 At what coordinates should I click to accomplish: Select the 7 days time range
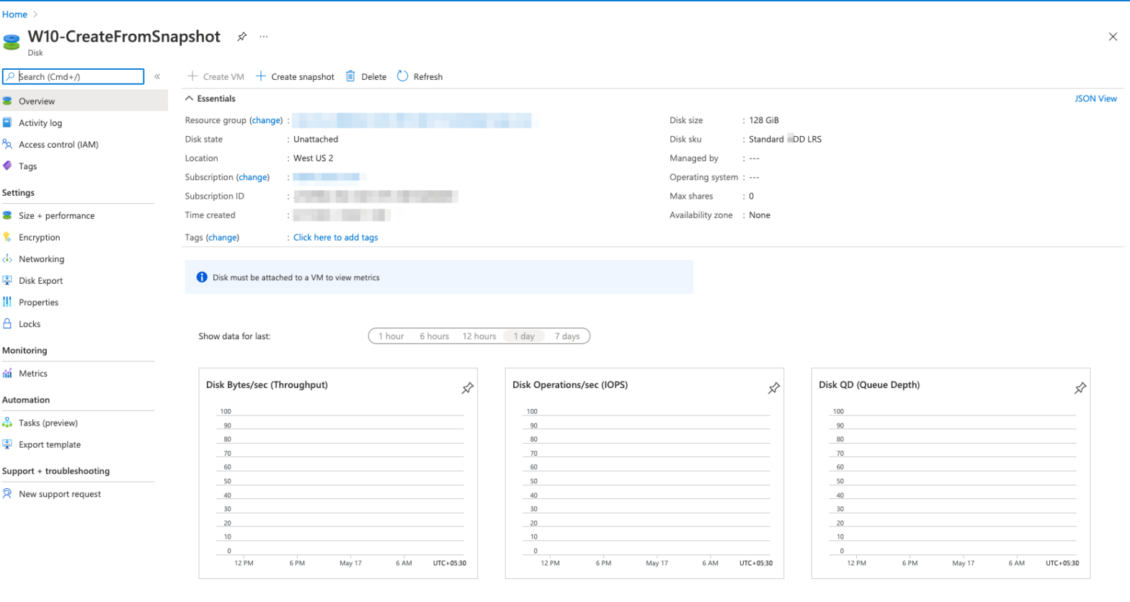(567, 336)
